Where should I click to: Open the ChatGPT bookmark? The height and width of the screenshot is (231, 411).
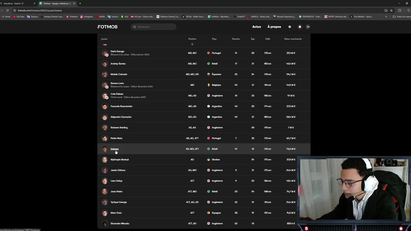[x=239, y=17]
